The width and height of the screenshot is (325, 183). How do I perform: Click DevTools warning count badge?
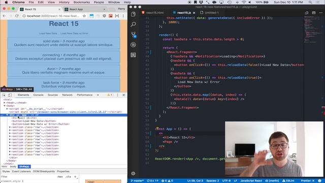[x=110, y=95]
